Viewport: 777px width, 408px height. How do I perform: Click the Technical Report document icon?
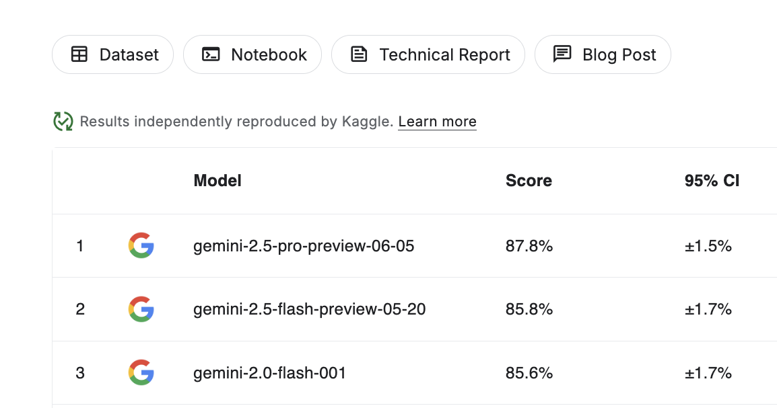tap(360, 54)
